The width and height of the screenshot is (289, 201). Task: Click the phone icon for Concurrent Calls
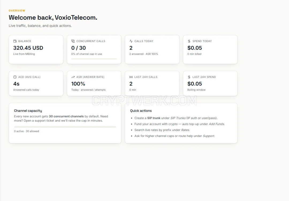point(73,41)
